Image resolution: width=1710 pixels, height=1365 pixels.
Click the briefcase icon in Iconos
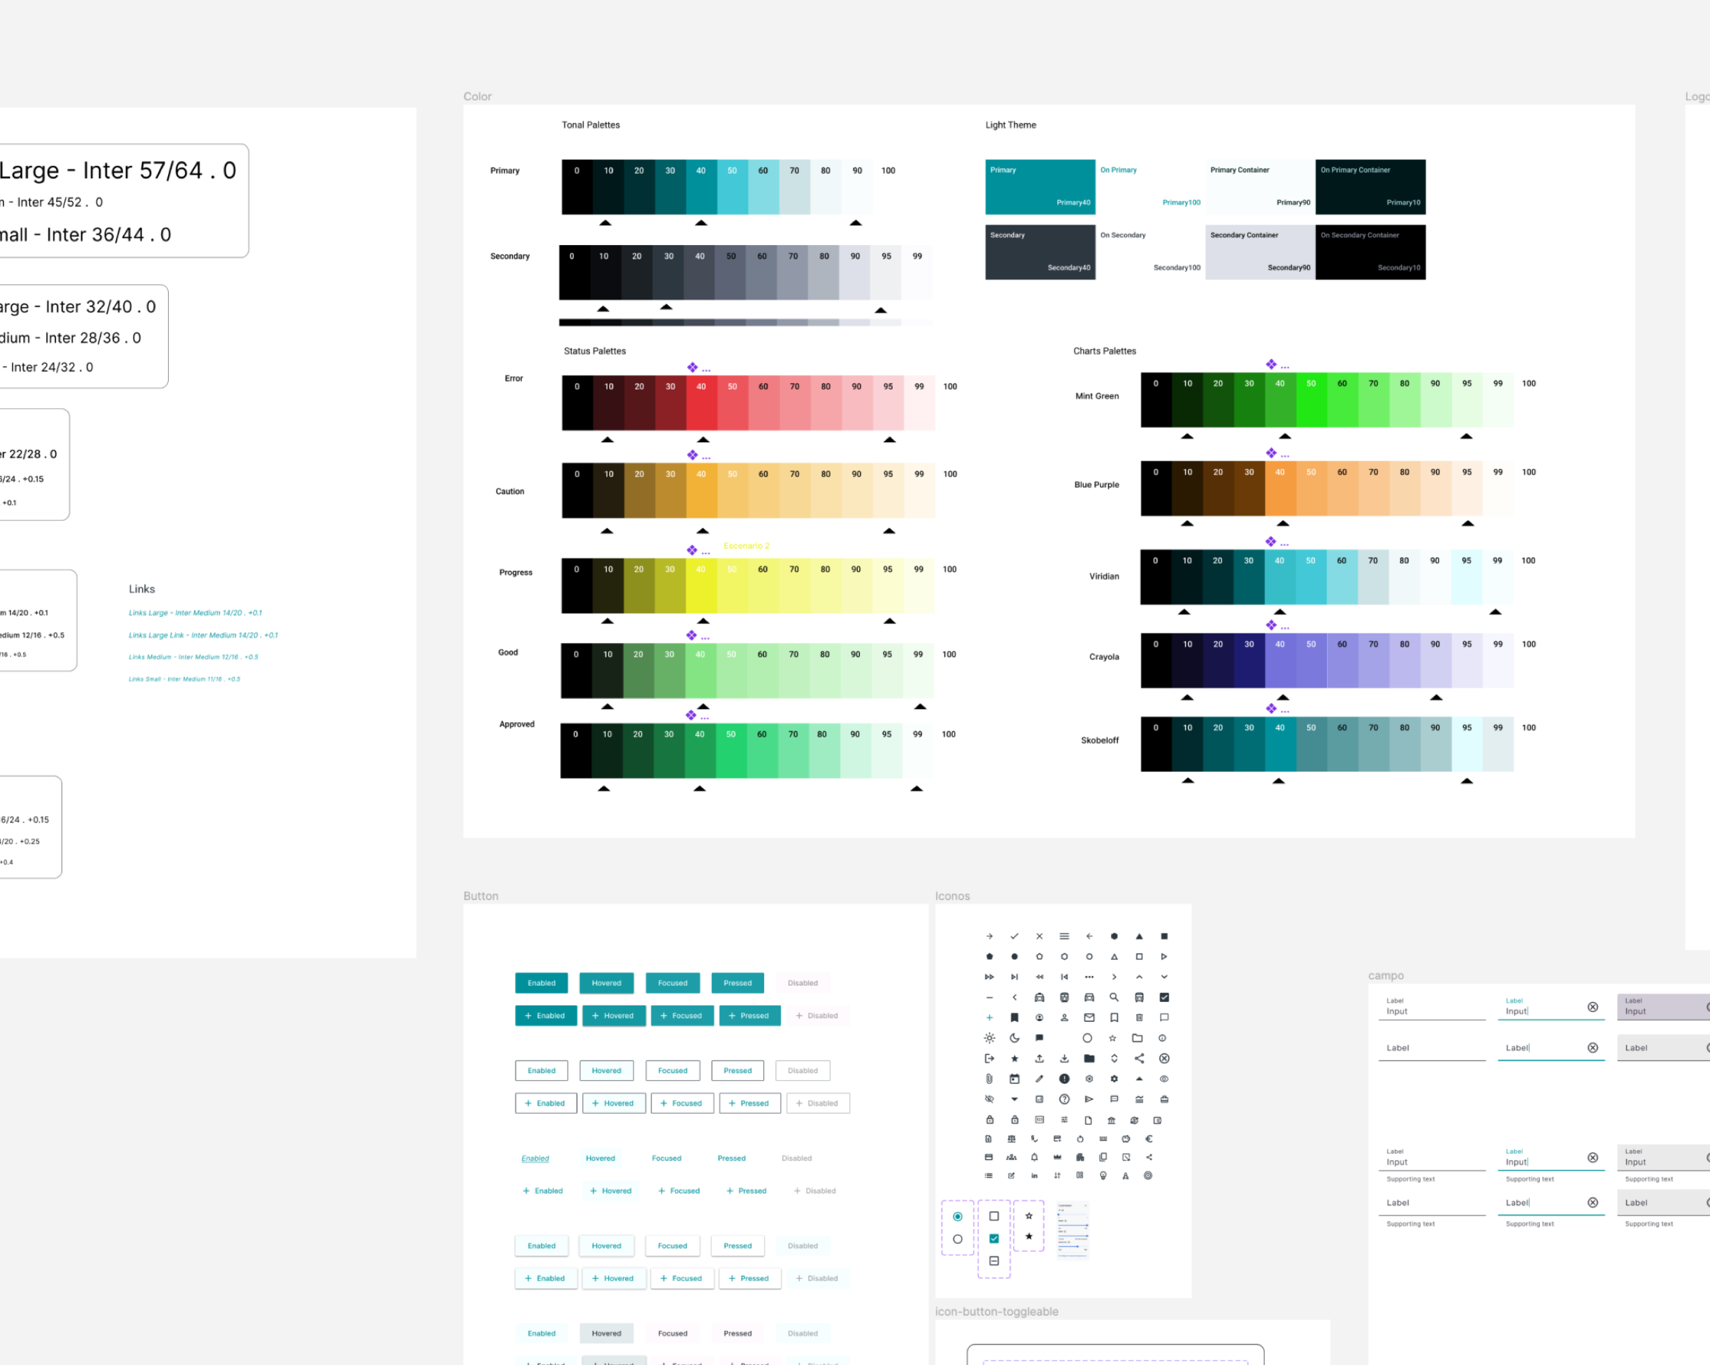[x=1164, y=1100]
